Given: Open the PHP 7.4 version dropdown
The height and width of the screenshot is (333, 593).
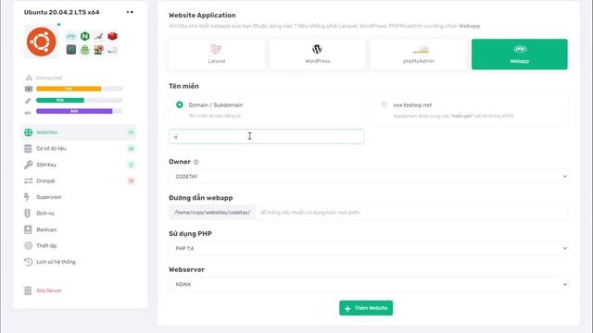Looking at the screenshot, I should pyautogui.click(x=368, y=248).
